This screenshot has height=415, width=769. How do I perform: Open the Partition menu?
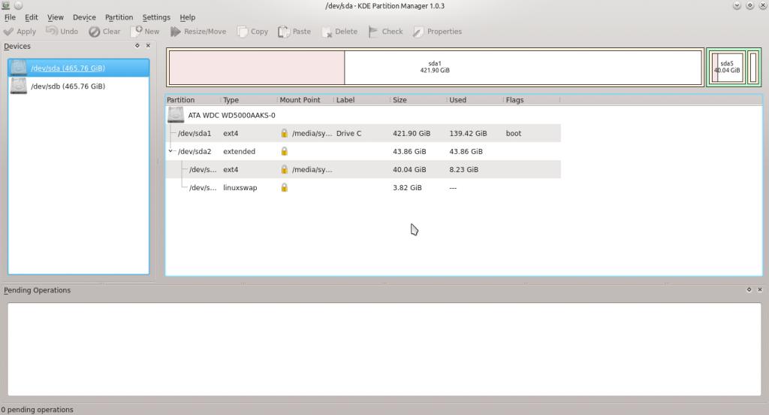(x=119, y=17)
